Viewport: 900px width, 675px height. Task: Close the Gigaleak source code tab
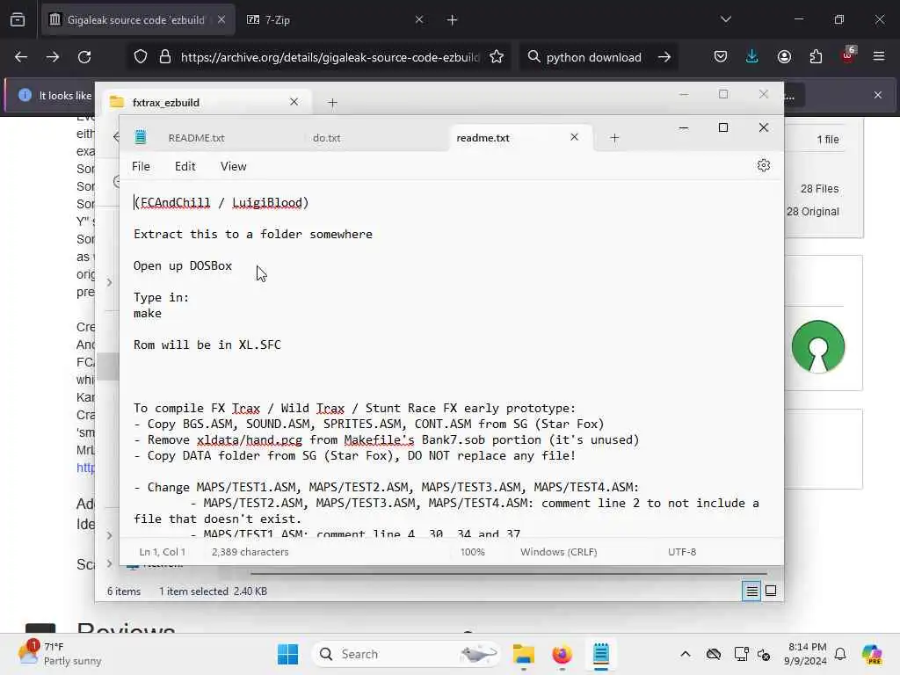221,19
